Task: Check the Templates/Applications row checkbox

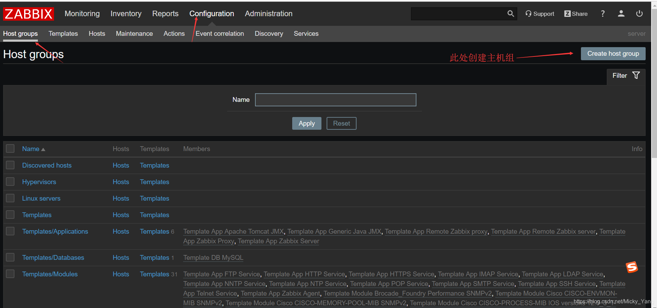Action: coord(10,231)
